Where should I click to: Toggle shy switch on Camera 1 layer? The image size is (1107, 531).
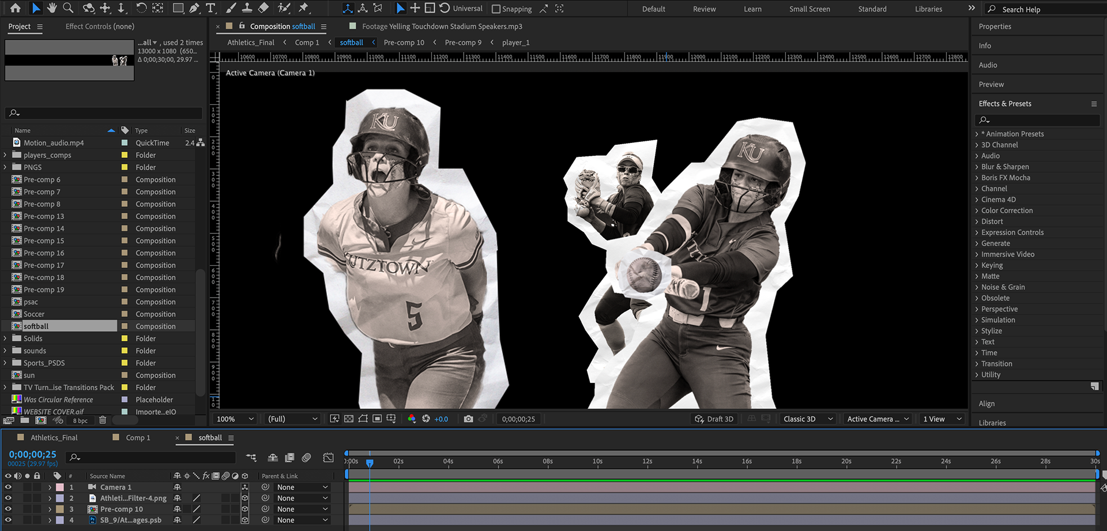[178, 487]
